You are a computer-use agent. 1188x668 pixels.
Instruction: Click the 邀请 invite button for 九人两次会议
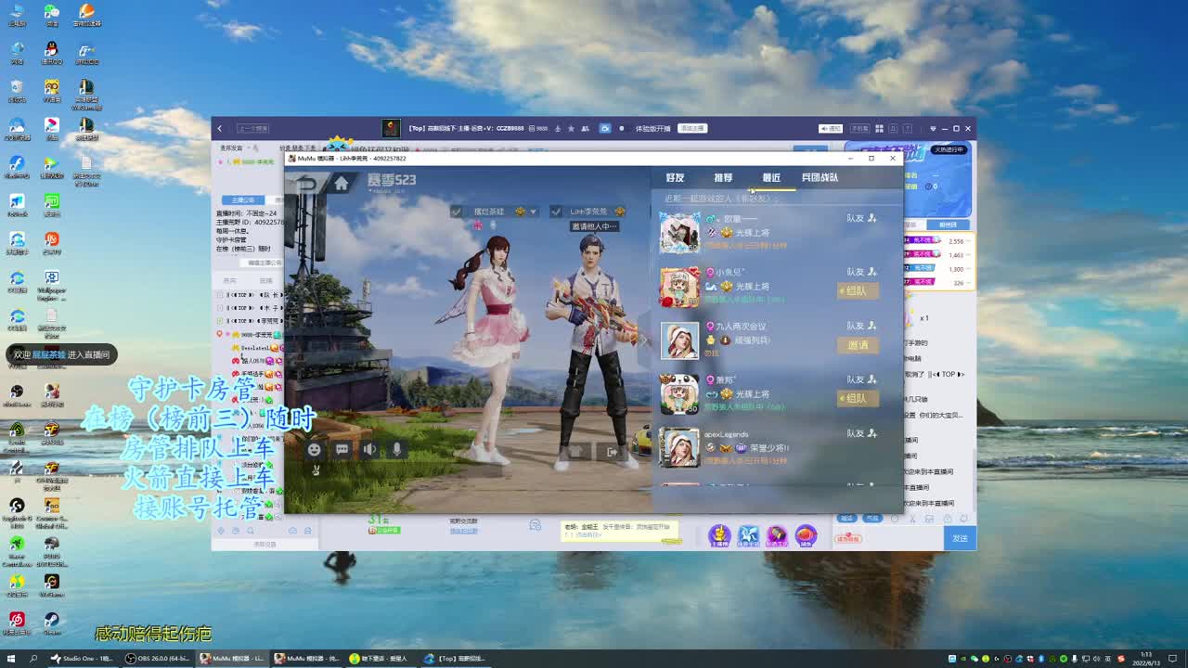coord(858,344)
